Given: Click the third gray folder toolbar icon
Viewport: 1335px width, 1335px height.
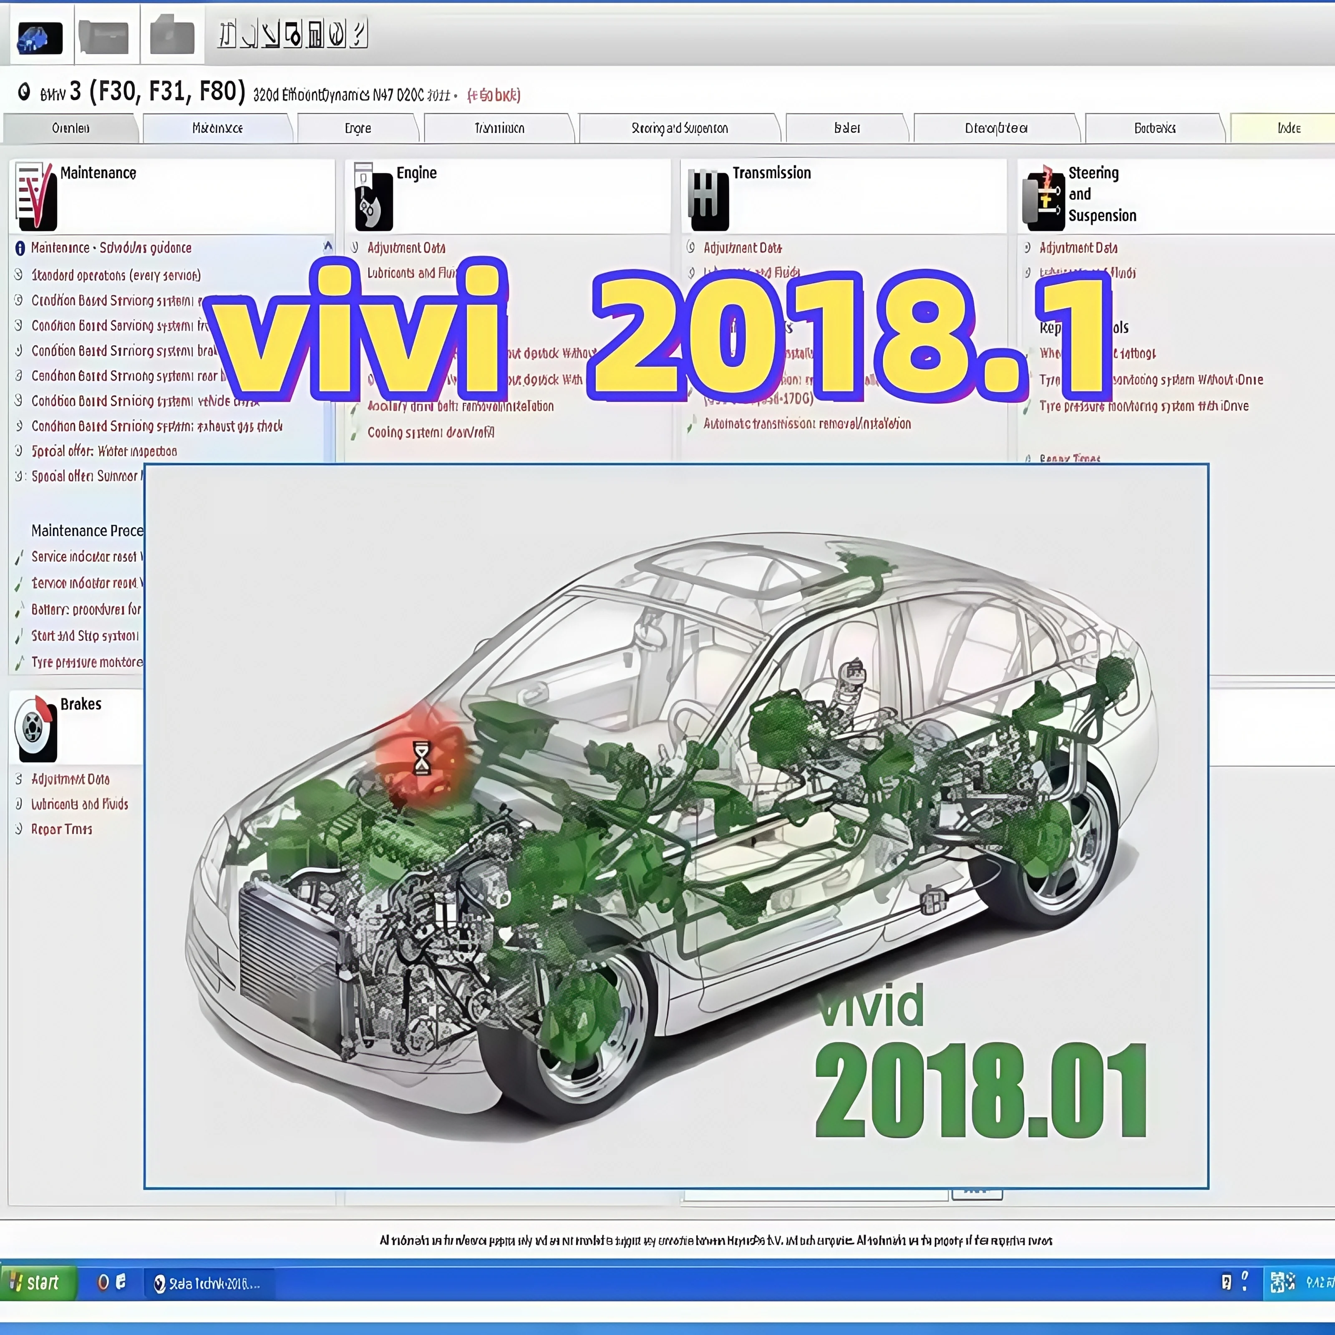Looking at the screenshot, I should click(172, 36).
